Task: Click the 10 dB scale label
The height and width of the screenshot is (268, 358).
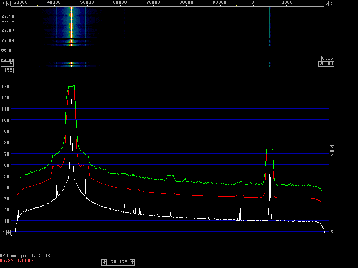Action: click(7, 221)
